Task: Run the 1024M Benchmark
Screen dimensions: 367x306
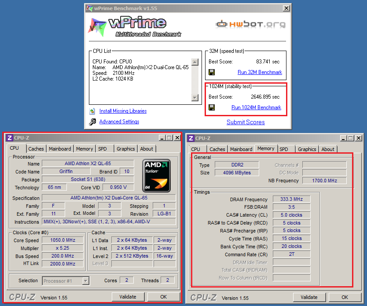Action: point(256,107)
